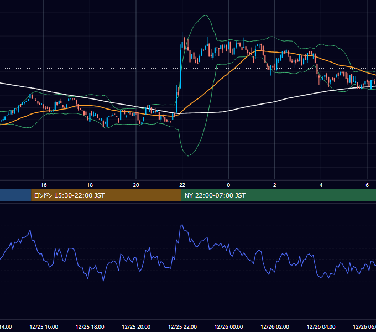Viewport: 376px width, 332px height.
Task: Click the 12/26 02:00 date label
Action: 275,327
